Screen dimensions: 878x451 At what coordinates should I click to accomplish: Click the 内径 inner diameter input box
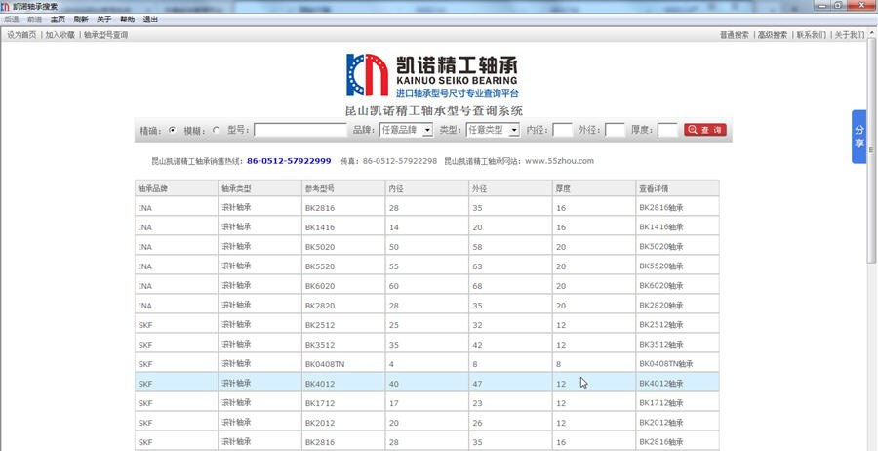click(x=562, y=130)
